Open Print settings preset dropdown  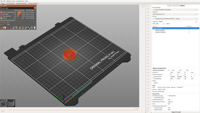point(175,10)
